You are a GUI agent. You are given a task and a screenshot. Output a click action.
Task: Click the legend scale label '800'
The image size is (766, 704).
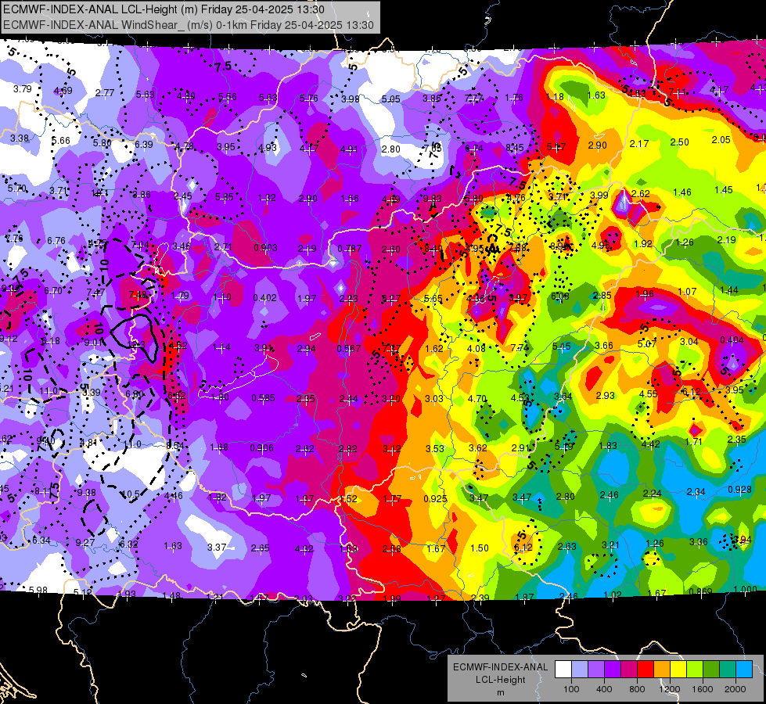pyautogui.click(x=637, y=689)
